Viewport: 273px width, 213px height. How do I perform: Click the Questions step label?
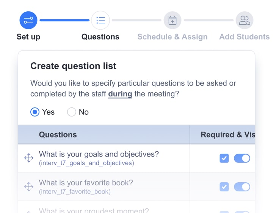click(100, 37)
